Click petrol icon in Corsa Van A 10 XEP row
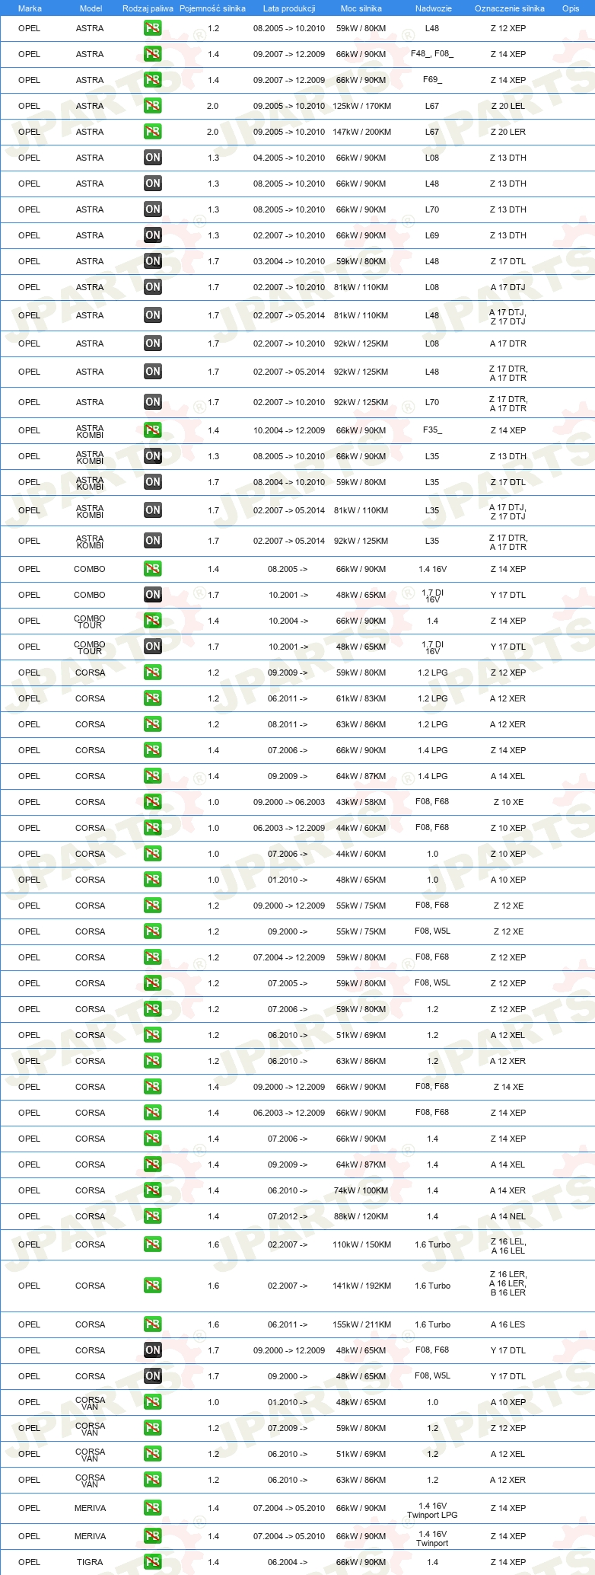Screen dimensions: 595x1575 click(x=152, y=1402)
